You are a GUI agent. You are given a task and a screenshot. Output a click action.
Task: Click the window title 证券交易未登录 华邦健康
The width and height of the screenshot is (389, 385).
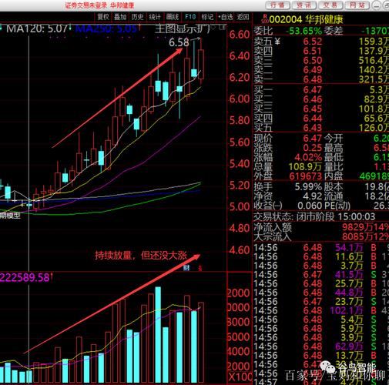pos(99,5)
